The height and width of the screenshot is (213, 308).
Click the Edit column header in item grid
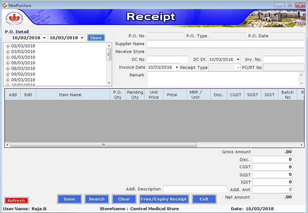(28, 95)
